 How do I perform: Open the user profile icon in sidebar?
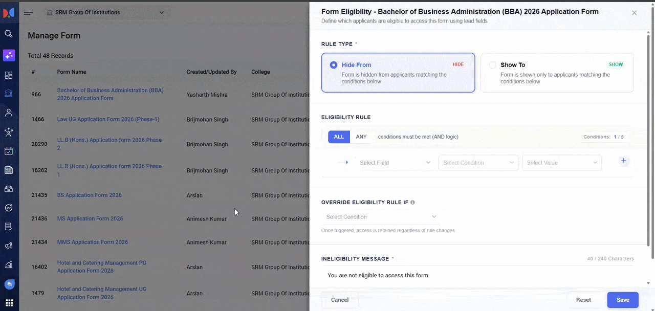(9, 113)
